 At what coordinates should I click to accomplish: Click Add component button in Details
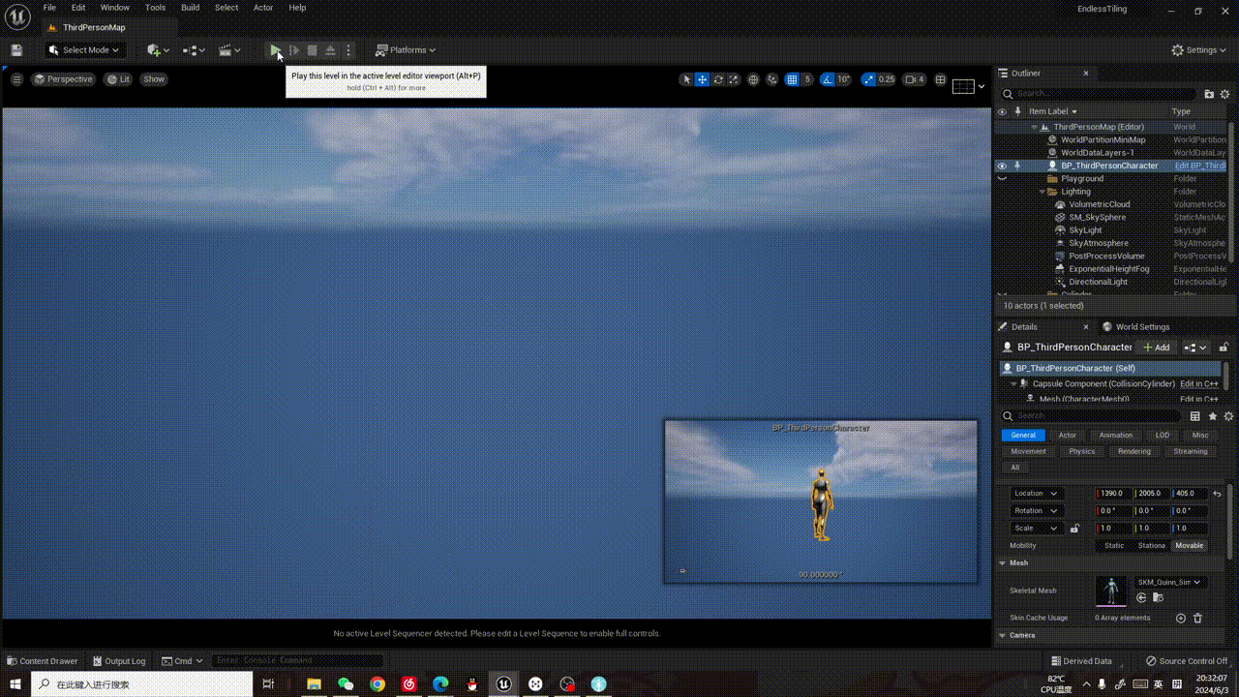click(1156, 348)
